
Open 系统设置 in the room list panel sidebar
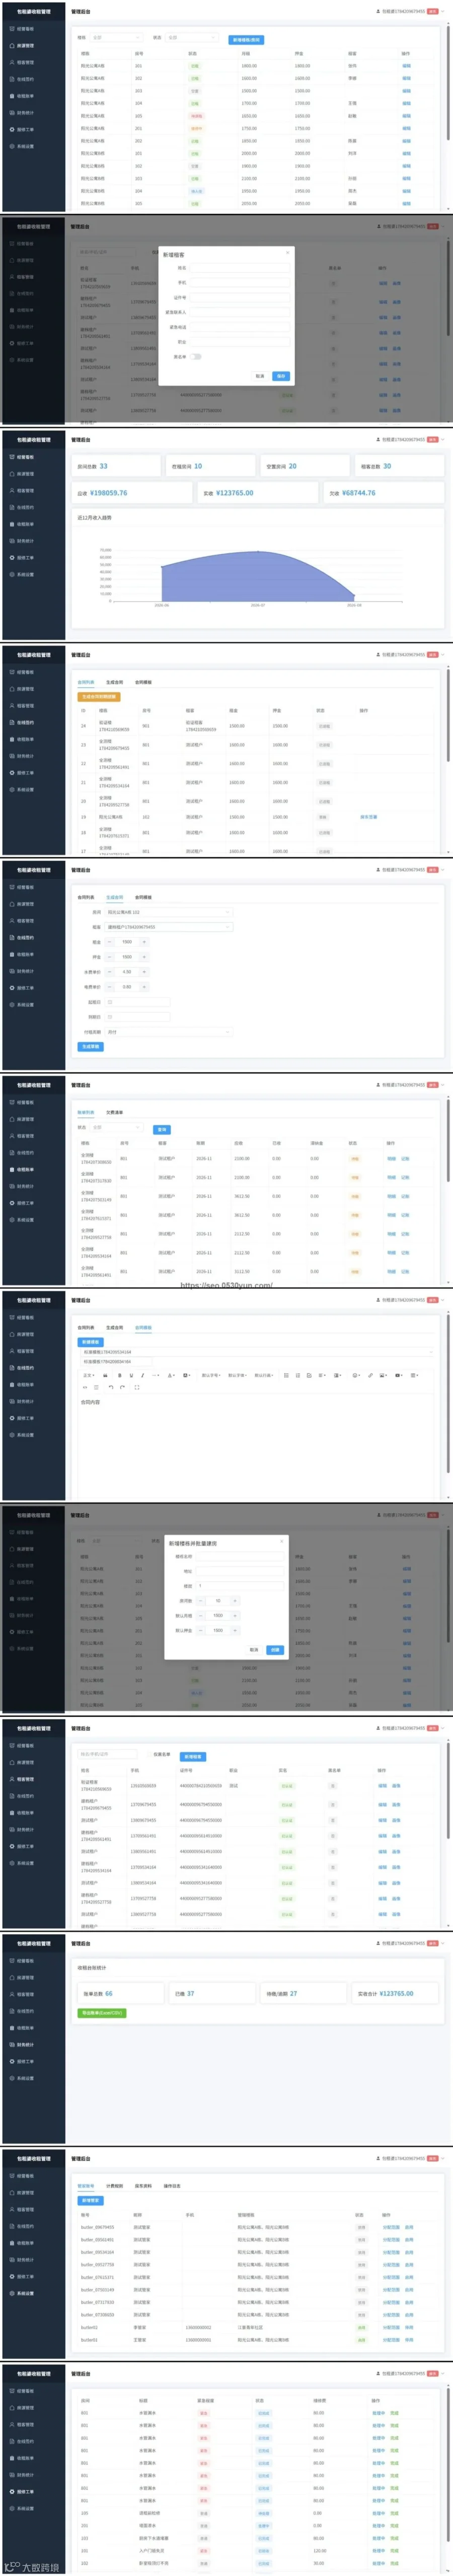(25, 146)
